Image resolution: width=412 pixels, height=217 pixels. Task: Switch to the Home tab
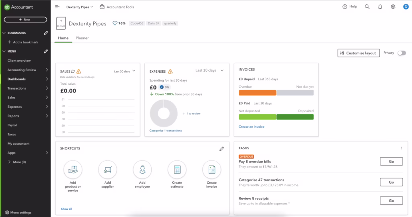click(x=63, y=38)
